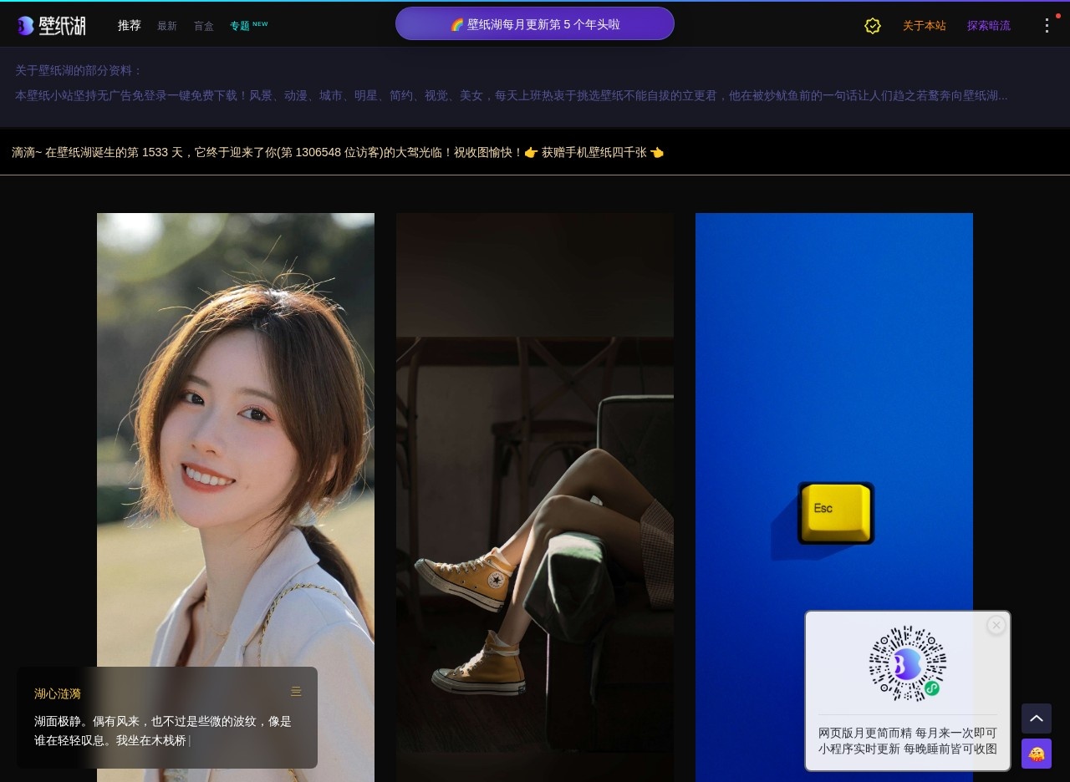Open the 盲盒 tab
1070x782 pixels.
click(x=204, y=26)
